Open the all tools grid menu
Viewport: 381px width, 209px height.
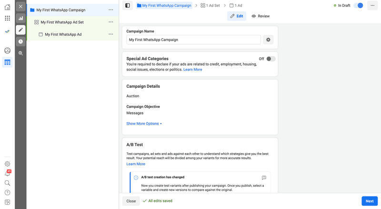[x=7, y=18]
